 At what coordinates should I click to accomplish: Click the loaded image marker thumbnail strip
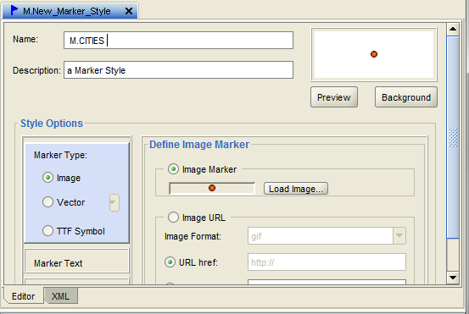pyautogui.click(x=212, y=189)
